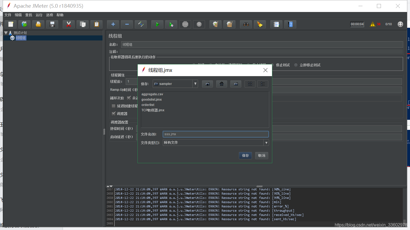Open the 运行 menu
Screen dimensions: 410x230
click(39, 15)
